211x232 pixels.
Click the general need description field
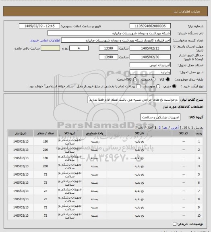(x=133, y=99)
